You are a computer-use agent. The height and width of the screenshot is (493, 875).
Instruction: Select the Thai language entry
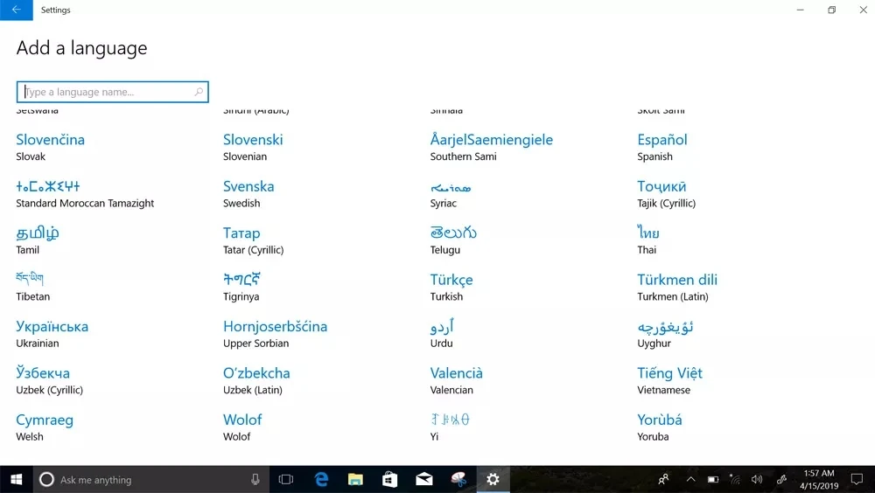(x=648, y=240)
